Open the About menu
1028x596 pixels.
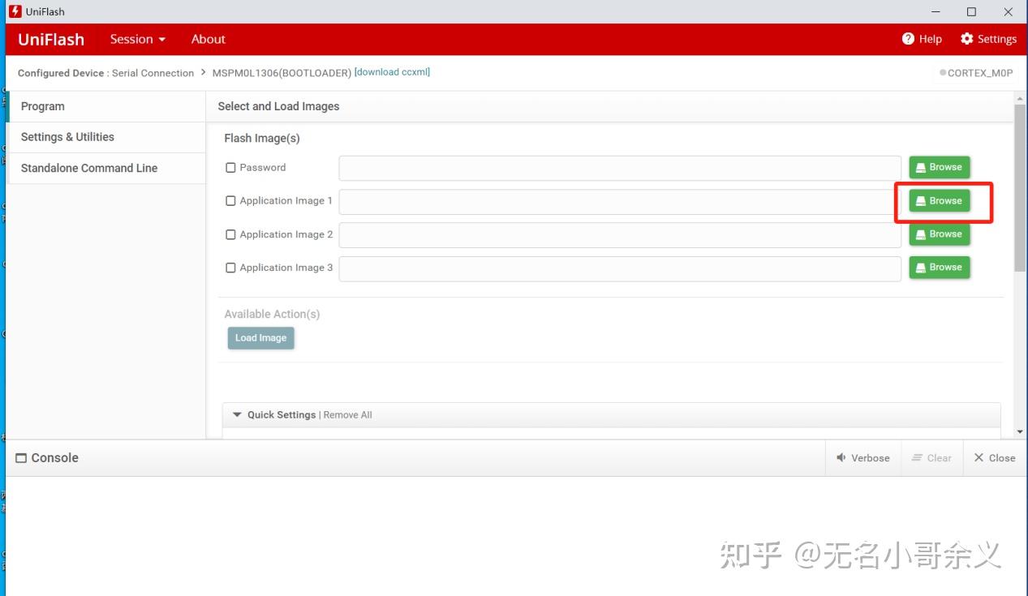click(x=208, y=38)
